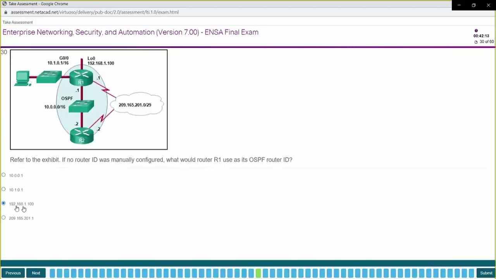
Task: Pick the 192.168.1.100 answer radio button
Action: pos(3,203)
